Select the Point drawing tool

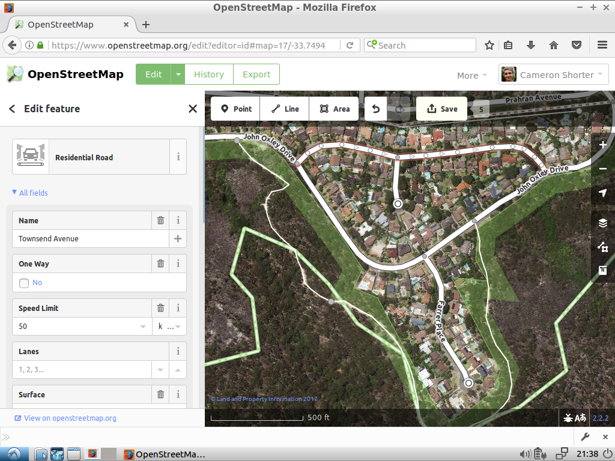(235, 109)
